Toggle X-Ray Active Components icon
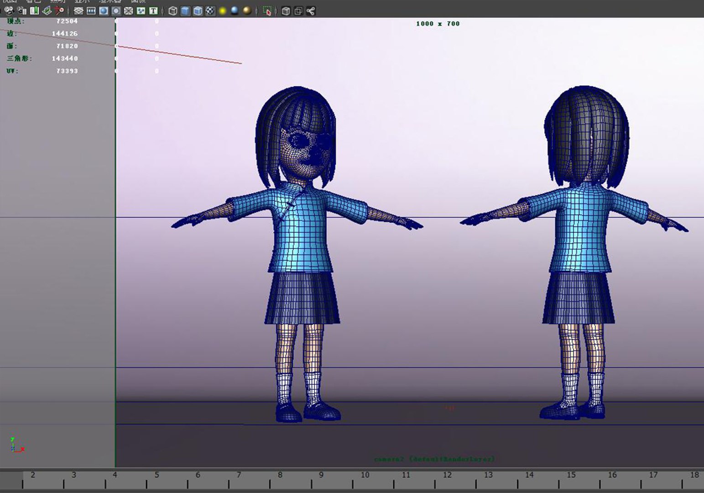704x493 pixels. coord(298,10)
